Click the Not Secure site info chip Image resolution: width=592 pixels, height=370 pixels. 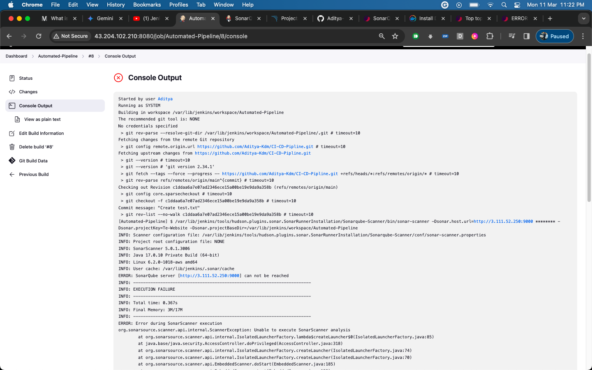(71, 36)
